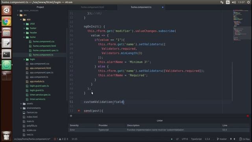Open app.component.css file
Viewport: 252px width, 142px height.
click(x=39, y=64)
